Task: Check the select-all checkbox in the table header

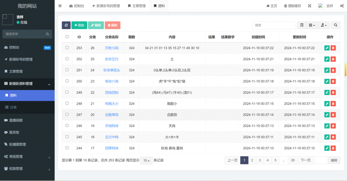Action: [x=67, y=37]
